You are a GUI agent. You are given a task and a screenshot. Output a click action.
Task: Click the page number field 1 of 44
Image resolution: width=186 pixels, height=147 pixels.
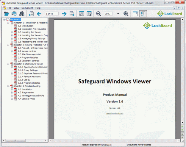pyautogui.click(x=52, y=14)
